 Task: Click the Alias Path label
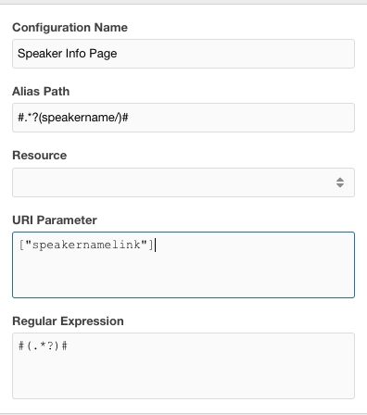(x=41, y=92)
